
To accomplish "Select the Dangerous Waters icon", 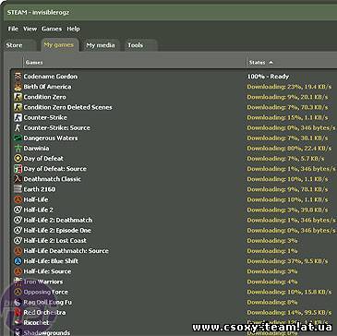I will [x=18, y=138].
